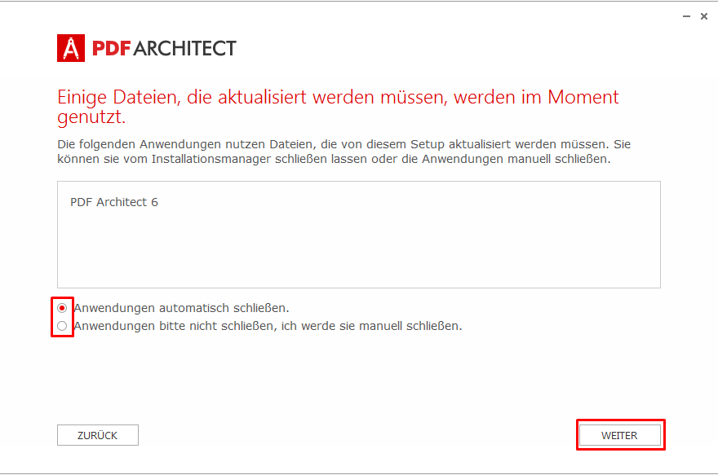
Task: Click the red heading 'Einige Dateien, die aktualisiert werden müssen'
Action: pyautogui.click(x=252, y=98)
